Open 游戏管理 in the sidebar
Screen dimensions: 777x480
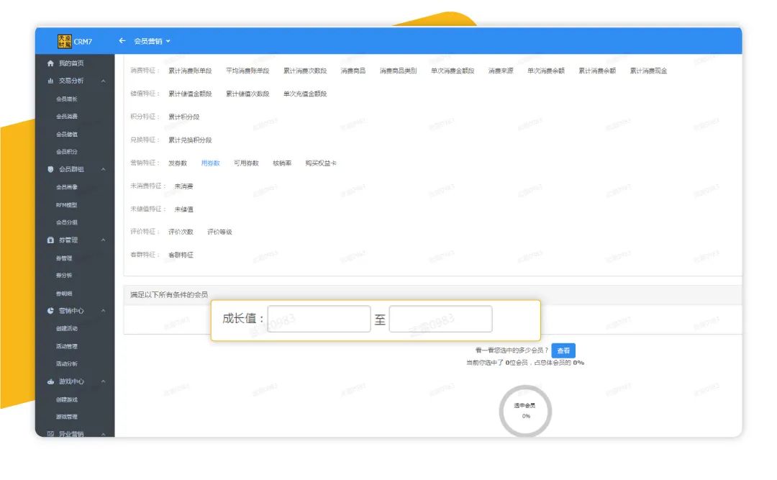[x=67, y=417]
